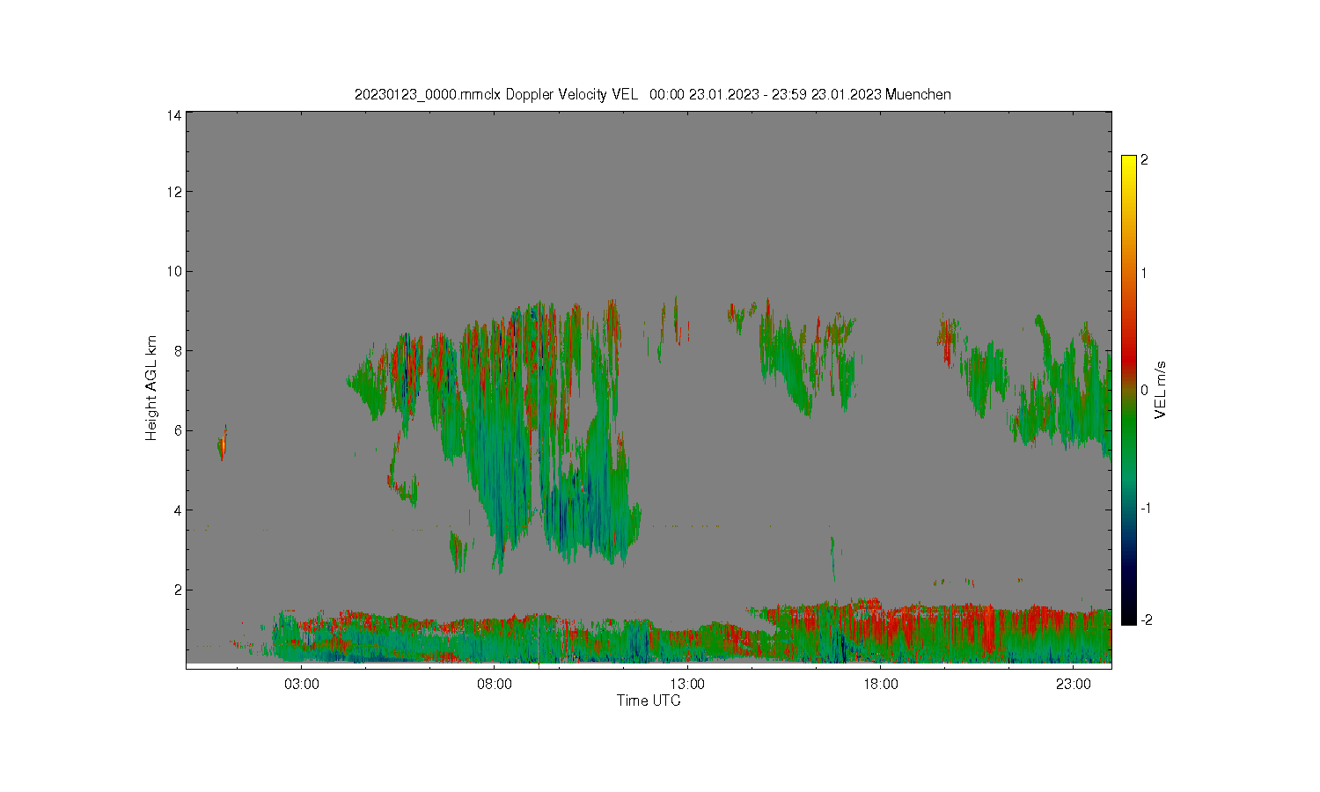Viewport: 1320px width, 792px height.
Task: Click the 13:00 time tick label
Action: pos(687,684)
